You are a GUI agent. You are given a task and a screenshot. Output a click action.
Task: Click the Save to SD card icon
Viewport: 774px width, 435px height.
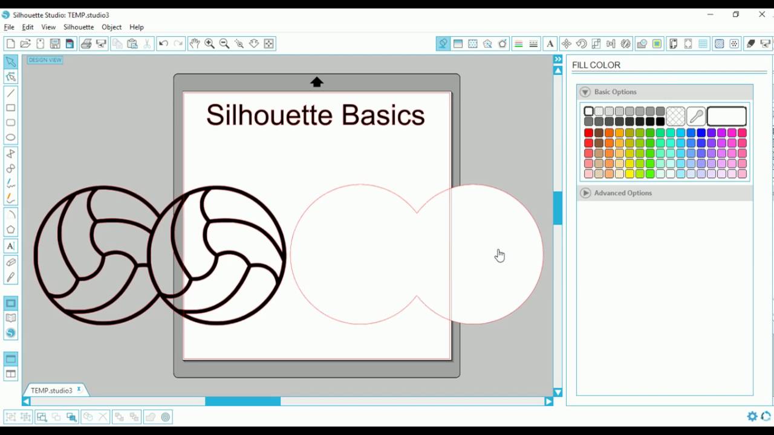click(x=70, y=43)
